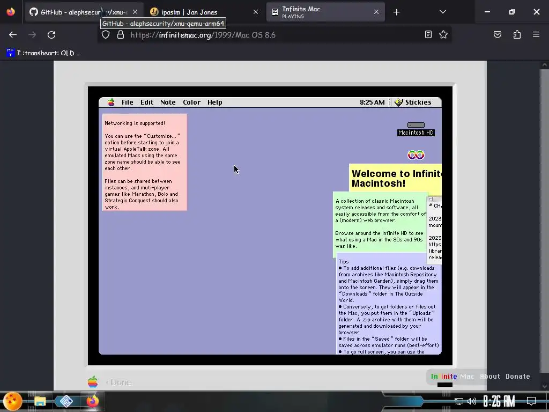
Task: Reload the current page
Action: [x=51, y=35]
